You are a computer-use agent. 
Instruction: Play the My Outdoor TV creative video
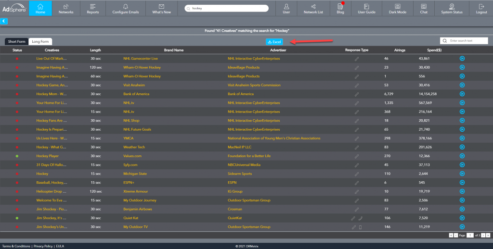[x=462, y=227]
